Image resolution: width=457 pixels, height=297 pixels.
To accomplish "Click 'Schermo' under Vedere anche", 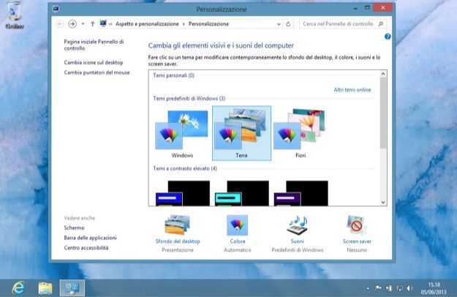I will click(x=74, y=228).
